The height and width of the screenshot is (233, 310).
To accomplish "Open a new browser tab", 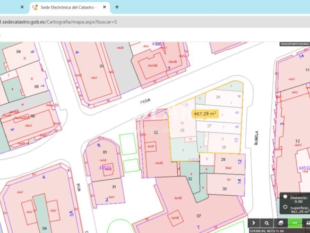I will click(x=117, y=7).
